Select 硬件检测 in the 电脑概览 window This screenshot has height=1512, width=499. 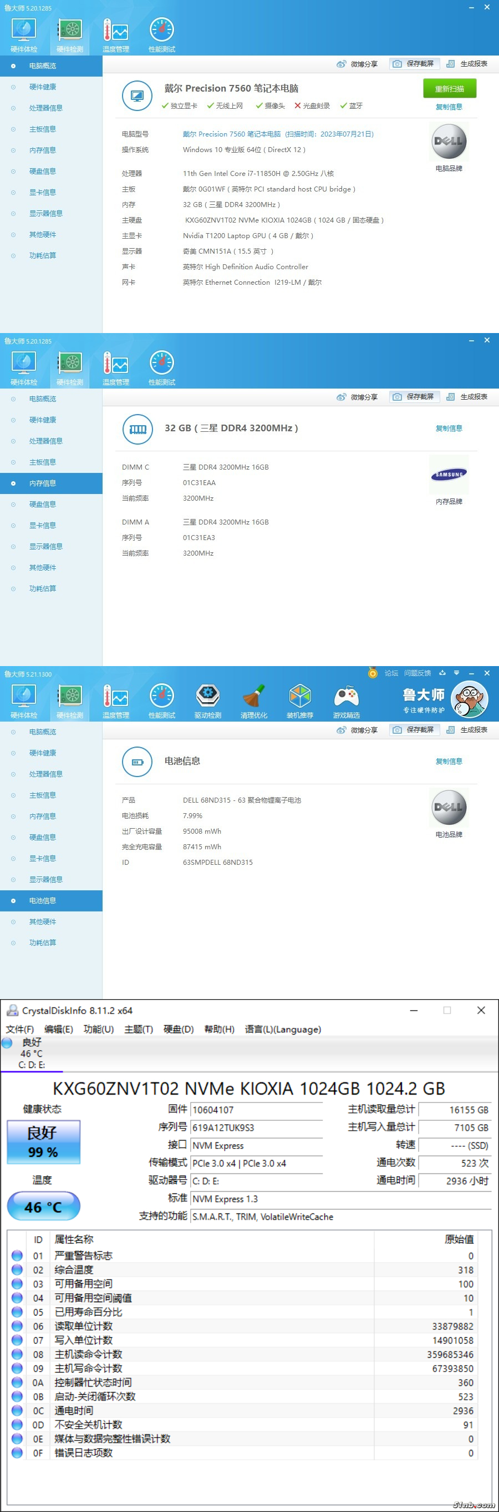click(x=70, y=35)
